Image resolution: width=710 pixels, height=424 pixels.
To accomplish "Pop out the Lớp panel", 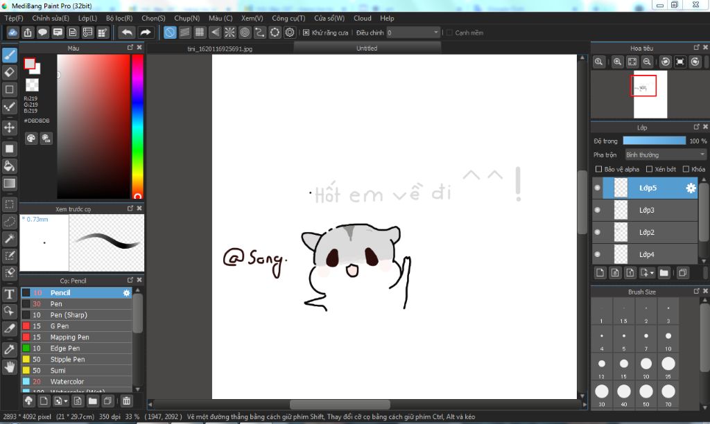I will pyautogui.click(x=696, y=127).
